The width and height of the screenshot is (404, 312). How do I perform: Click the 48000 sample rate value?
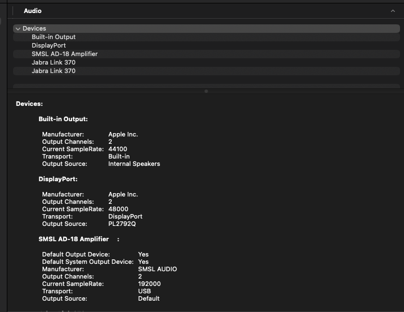[118, 209]
